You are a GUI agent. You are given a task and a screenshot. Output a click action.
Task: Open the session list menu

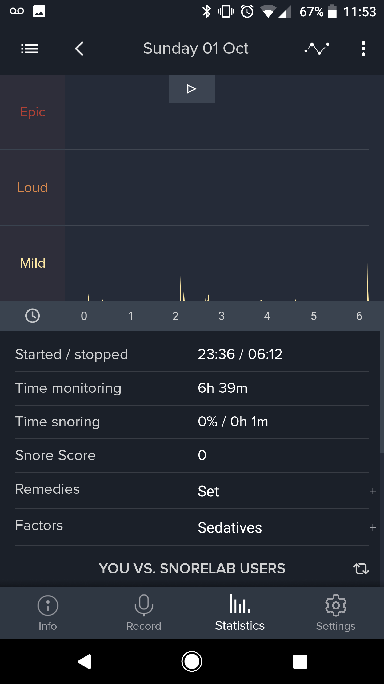click(x=30, y=49)
